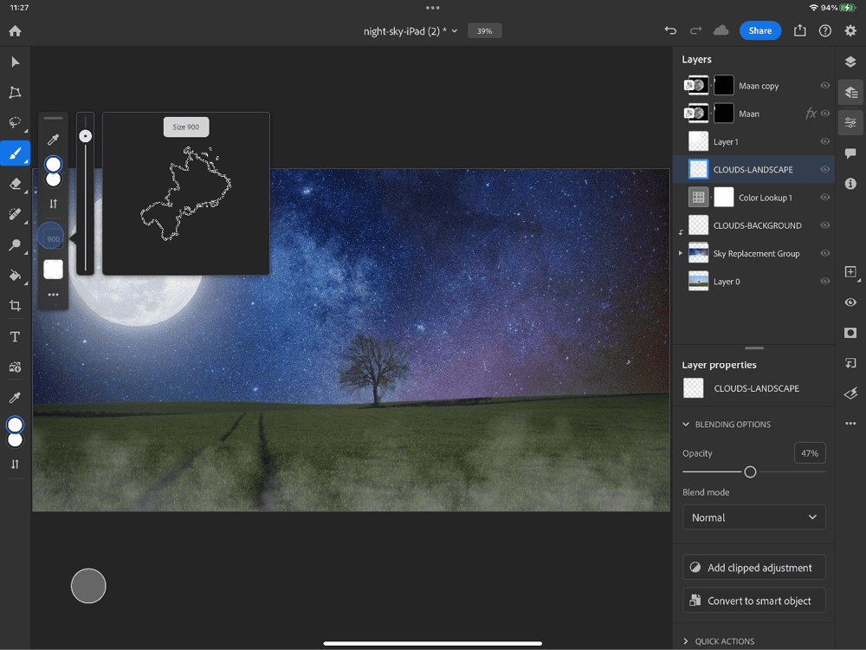Screen dimensions: 866x650
Task: Click the Share button
Action: (x=760, y=31)
